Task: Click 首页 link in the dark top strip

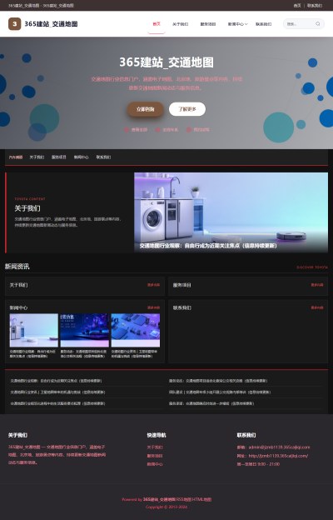Action: coord(297,6)
